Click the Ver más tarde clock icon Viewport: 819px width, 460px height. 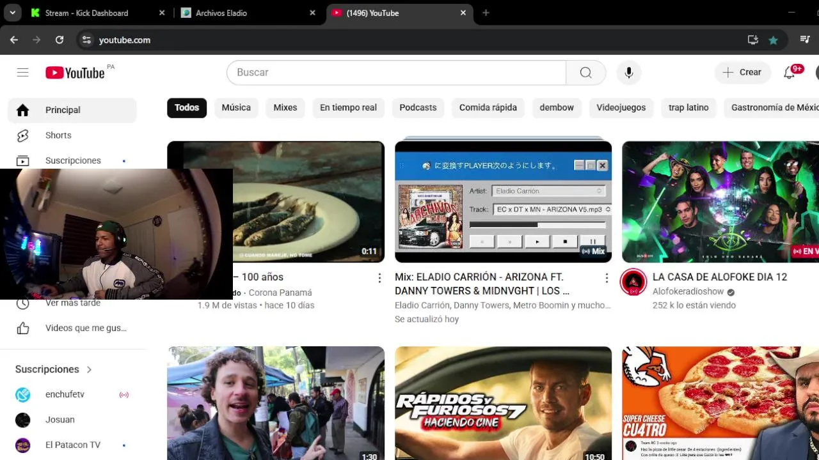23,303
